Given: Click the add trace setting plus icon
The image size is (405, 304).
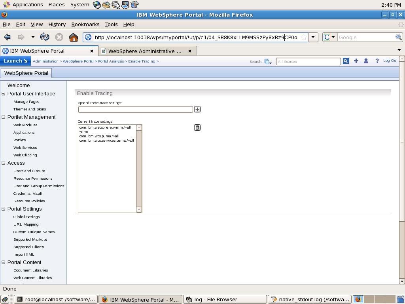Looking at the screenshot, I should [x=197, y=109].
